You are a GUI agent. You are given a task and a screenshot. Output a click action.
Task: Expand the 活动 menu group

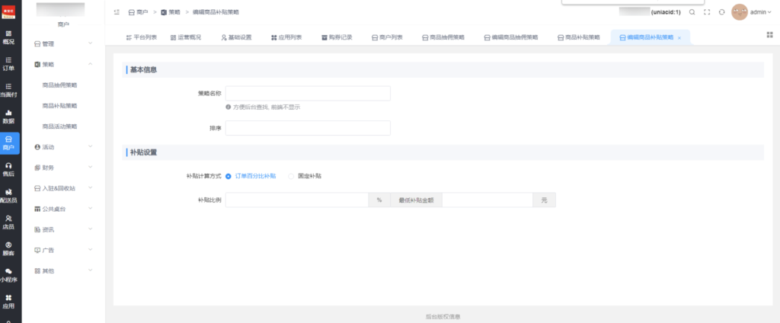(x=64, y=147)
